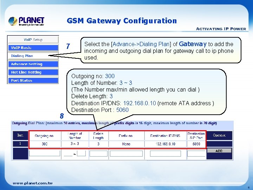Click the PLANET logo
This screenshot has width=253, height=190.
26,21
